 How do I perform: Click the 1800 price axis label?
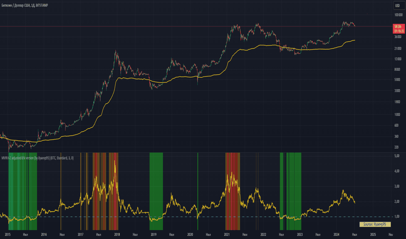click(397, 102)
